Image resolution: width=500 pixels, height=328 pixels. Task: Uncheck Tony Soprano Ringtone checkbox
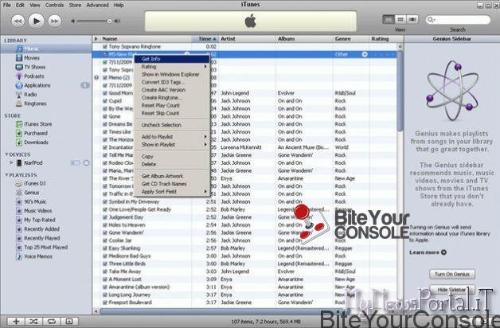click(105, 47)
